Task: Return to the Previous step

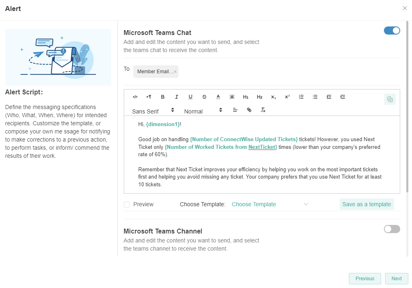Action: (365, 279)
